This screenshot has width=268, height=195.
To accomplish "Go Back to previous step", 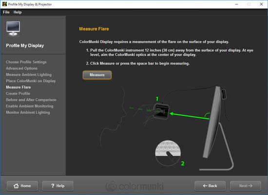I will tap(210, 186).
